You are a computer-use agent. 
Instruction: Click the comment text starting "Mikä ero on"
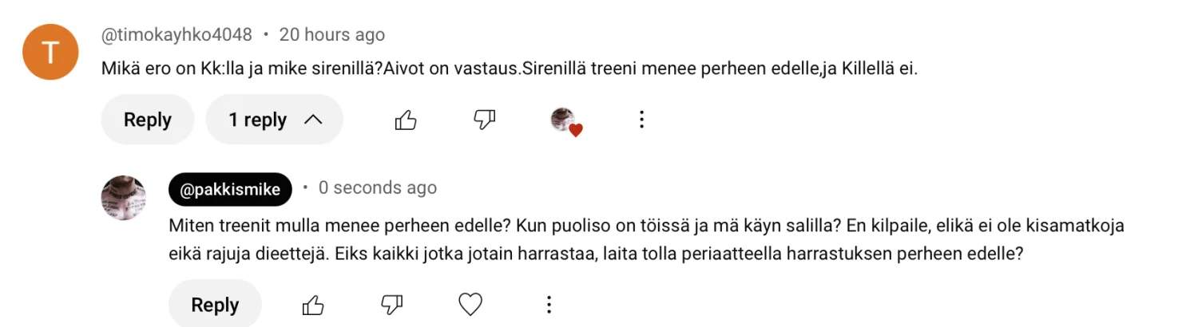(x=510, y=69)
